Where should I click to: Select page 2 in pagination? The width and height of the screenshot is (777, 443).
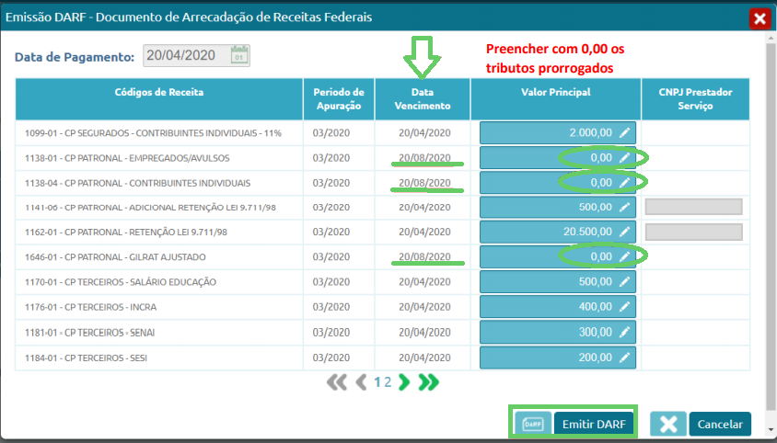388,382
